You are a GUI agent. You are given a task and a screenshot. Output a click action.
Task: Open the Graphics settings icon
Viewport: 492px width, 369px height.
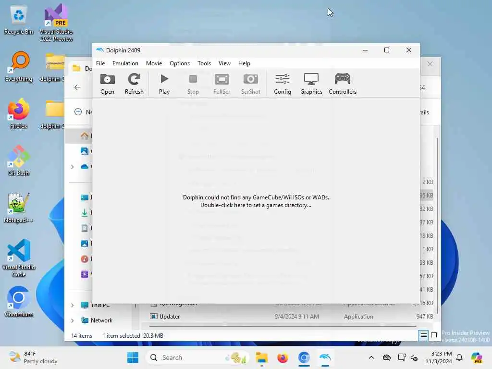click(311, 84)
